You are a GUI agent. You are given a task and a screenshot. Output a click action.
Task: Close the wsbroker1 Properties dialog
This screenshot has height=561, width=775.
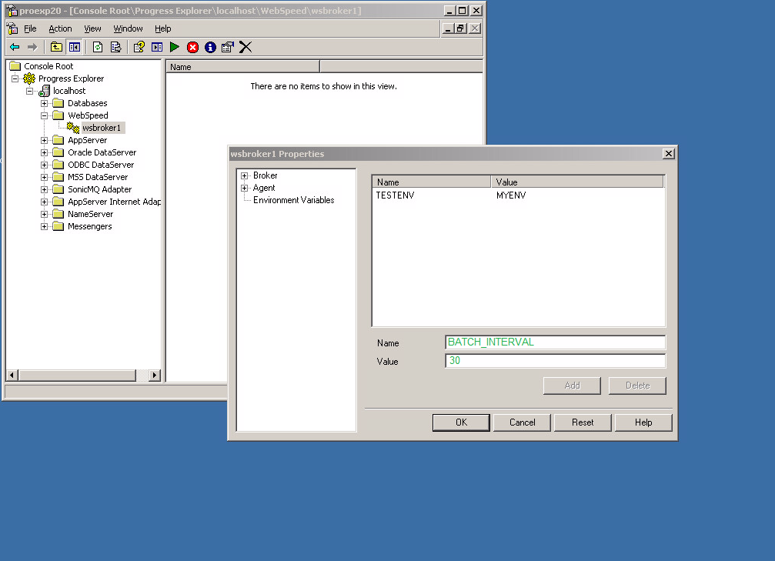tap(668, 154)
